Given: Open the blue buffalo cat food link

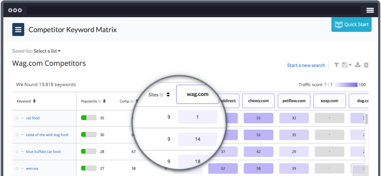Looking at the screenshot, I should 43,152.
